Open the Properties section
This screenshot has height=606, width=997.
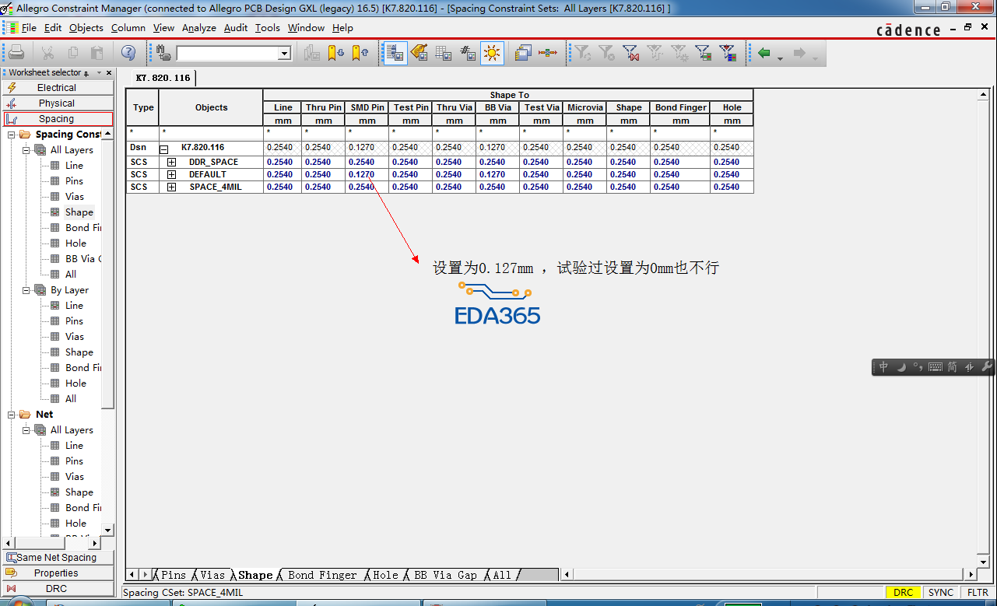click(58, 573)
